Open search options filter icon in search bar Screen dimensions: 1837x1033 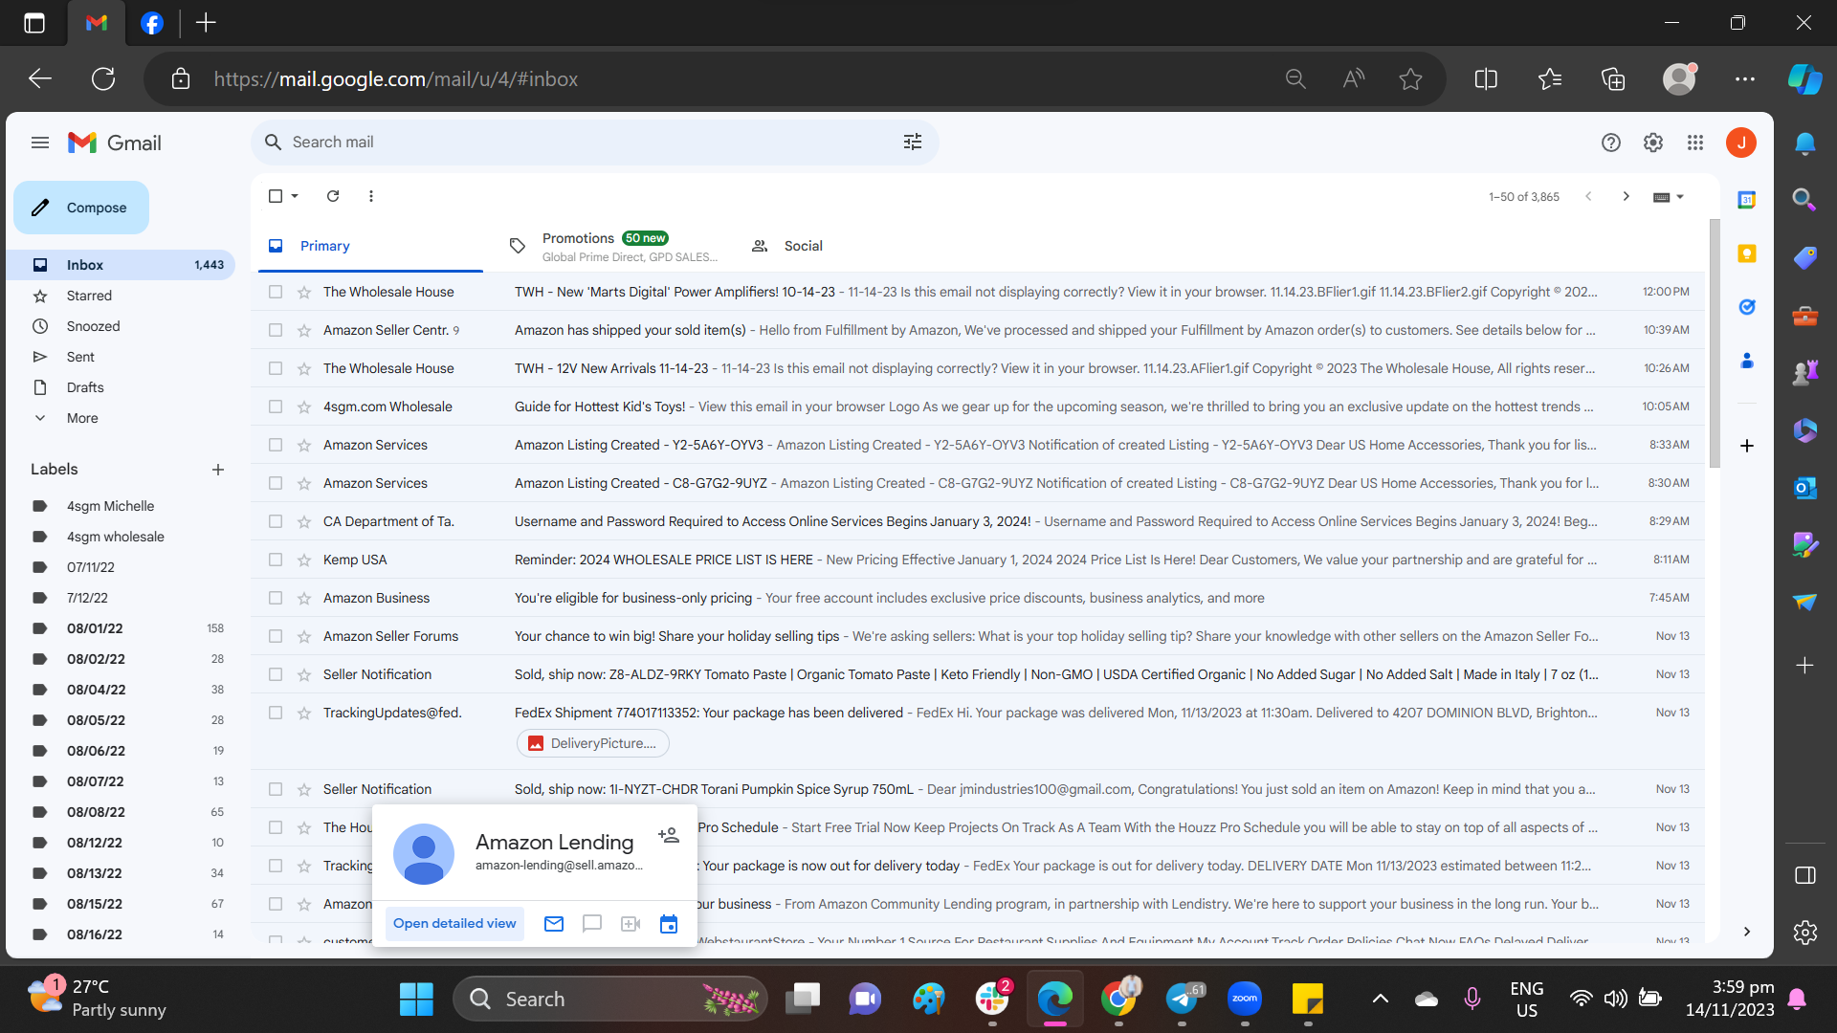913,142
